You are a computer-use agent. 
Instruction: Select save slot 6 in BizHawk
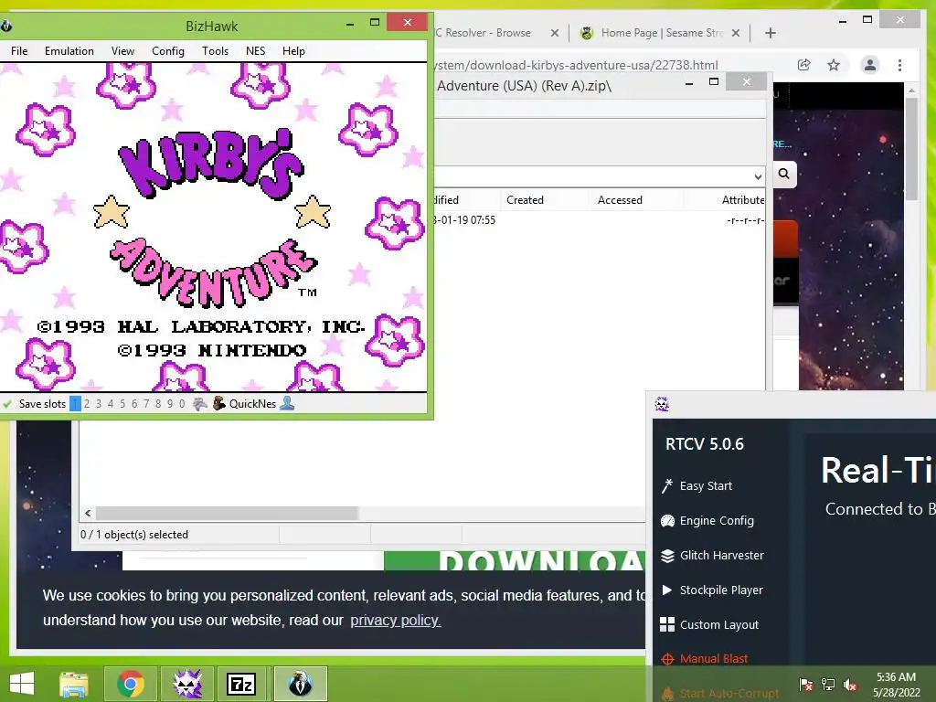[x=134, y=403]
